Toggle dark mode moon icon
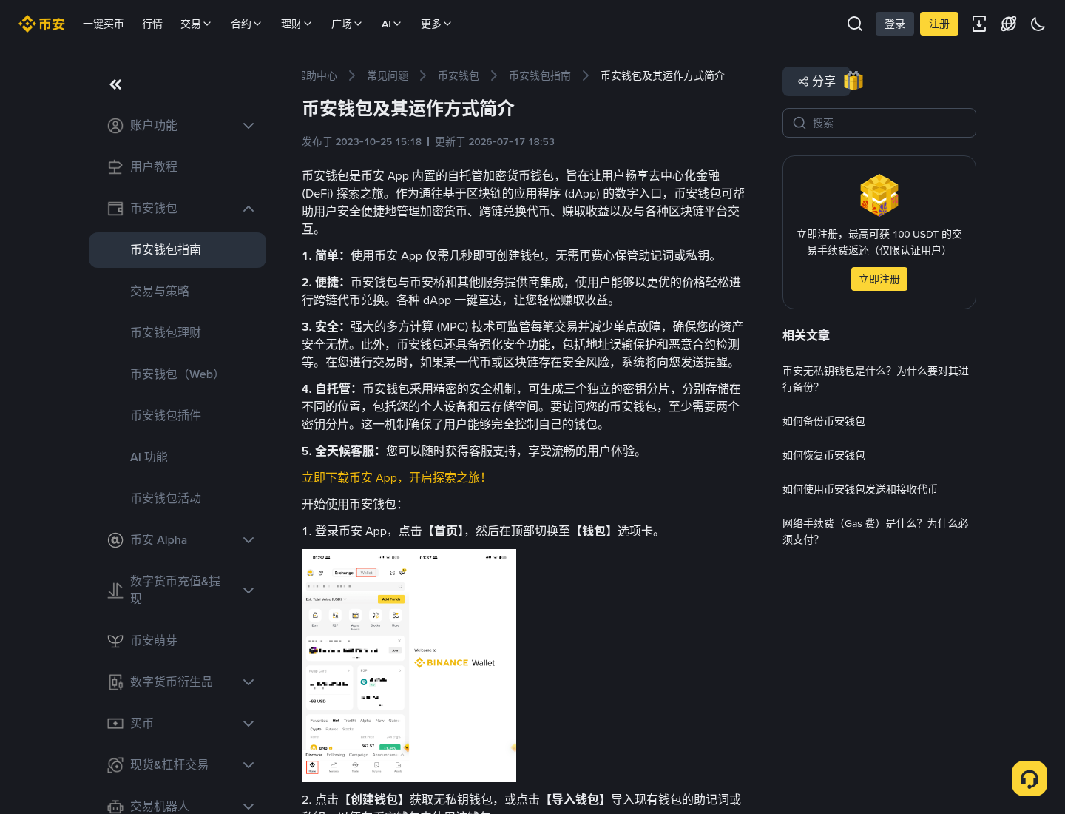The height and width of the screenshot is (814, 1065). pos(1038,24)
